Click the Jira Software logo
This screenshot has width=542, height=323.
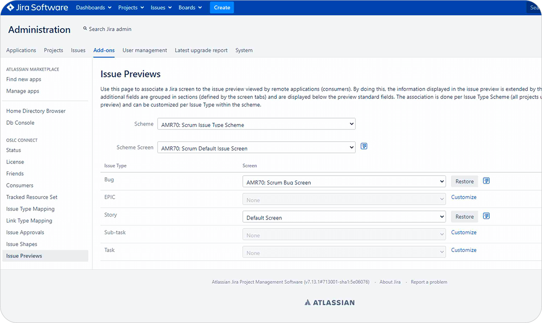click(x=37, y=8)
